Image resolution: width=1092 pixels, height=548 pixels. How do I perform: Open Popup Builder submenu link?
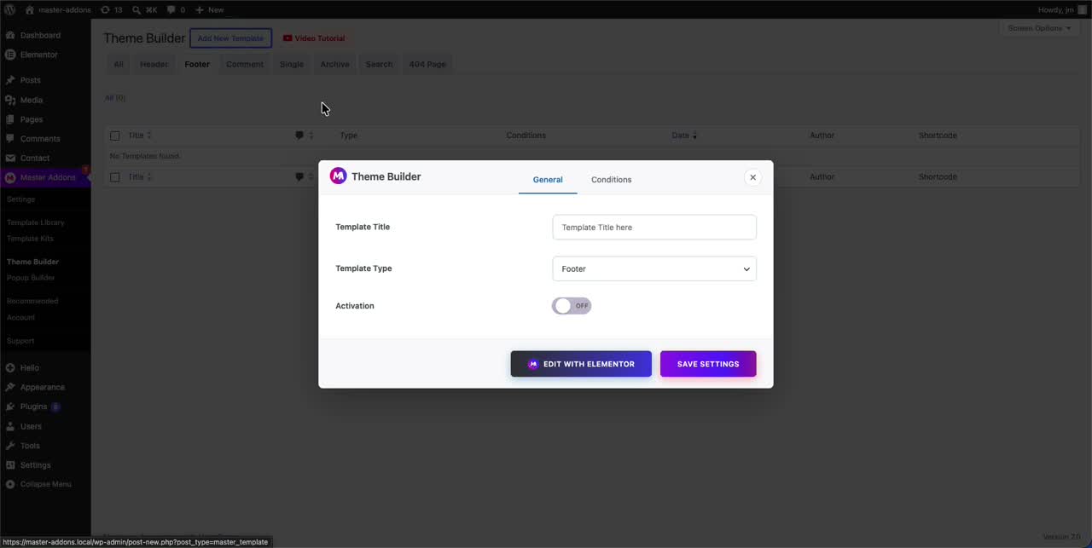[31, 278]
